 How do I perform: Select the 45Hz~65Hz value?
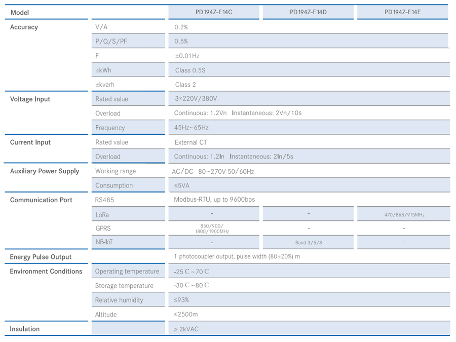192,127
